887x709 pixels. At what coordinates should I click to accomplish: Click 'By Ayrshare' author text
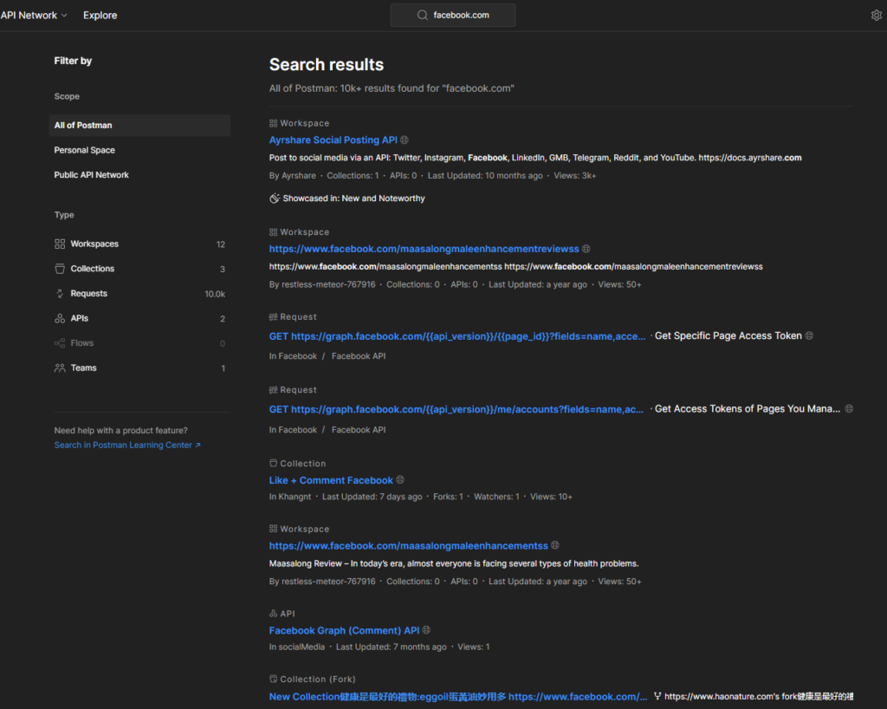click(293, 175)
